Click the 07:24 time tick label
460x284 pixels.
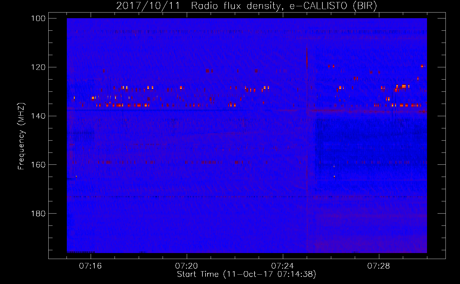coord(283,266)
